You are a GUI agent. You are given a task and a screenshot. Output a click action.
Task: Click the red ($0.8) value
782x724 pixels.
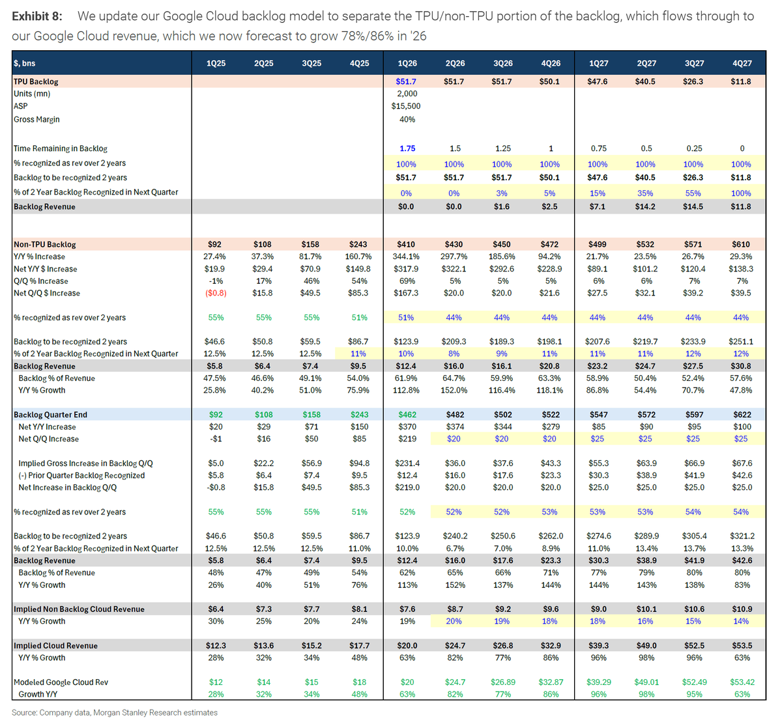coord(216,293)
